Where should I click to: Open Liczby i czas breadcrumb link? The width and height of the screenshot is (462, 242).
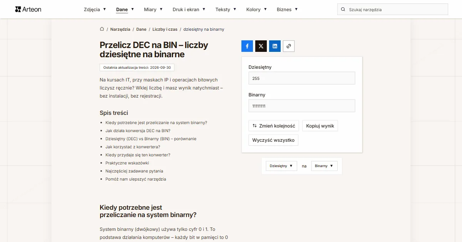(x=165, y=29)
